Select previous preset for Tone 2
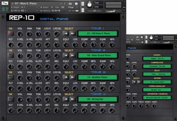This screenshot has width=177, height=121. (66, 55)
